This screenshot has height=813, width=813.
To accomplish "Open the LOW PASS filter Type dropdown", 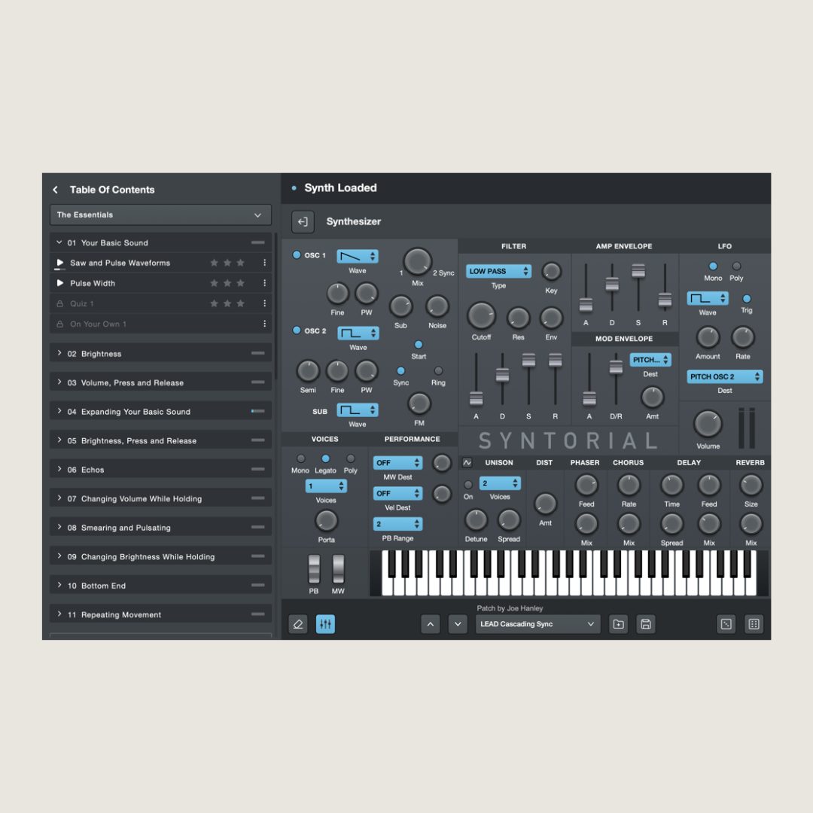I will click(x=499, y=271).
